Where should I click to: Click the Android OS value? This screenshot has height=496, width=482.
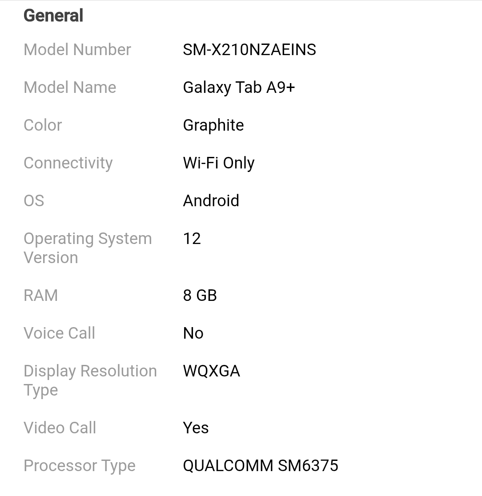[x=211, y=201]
